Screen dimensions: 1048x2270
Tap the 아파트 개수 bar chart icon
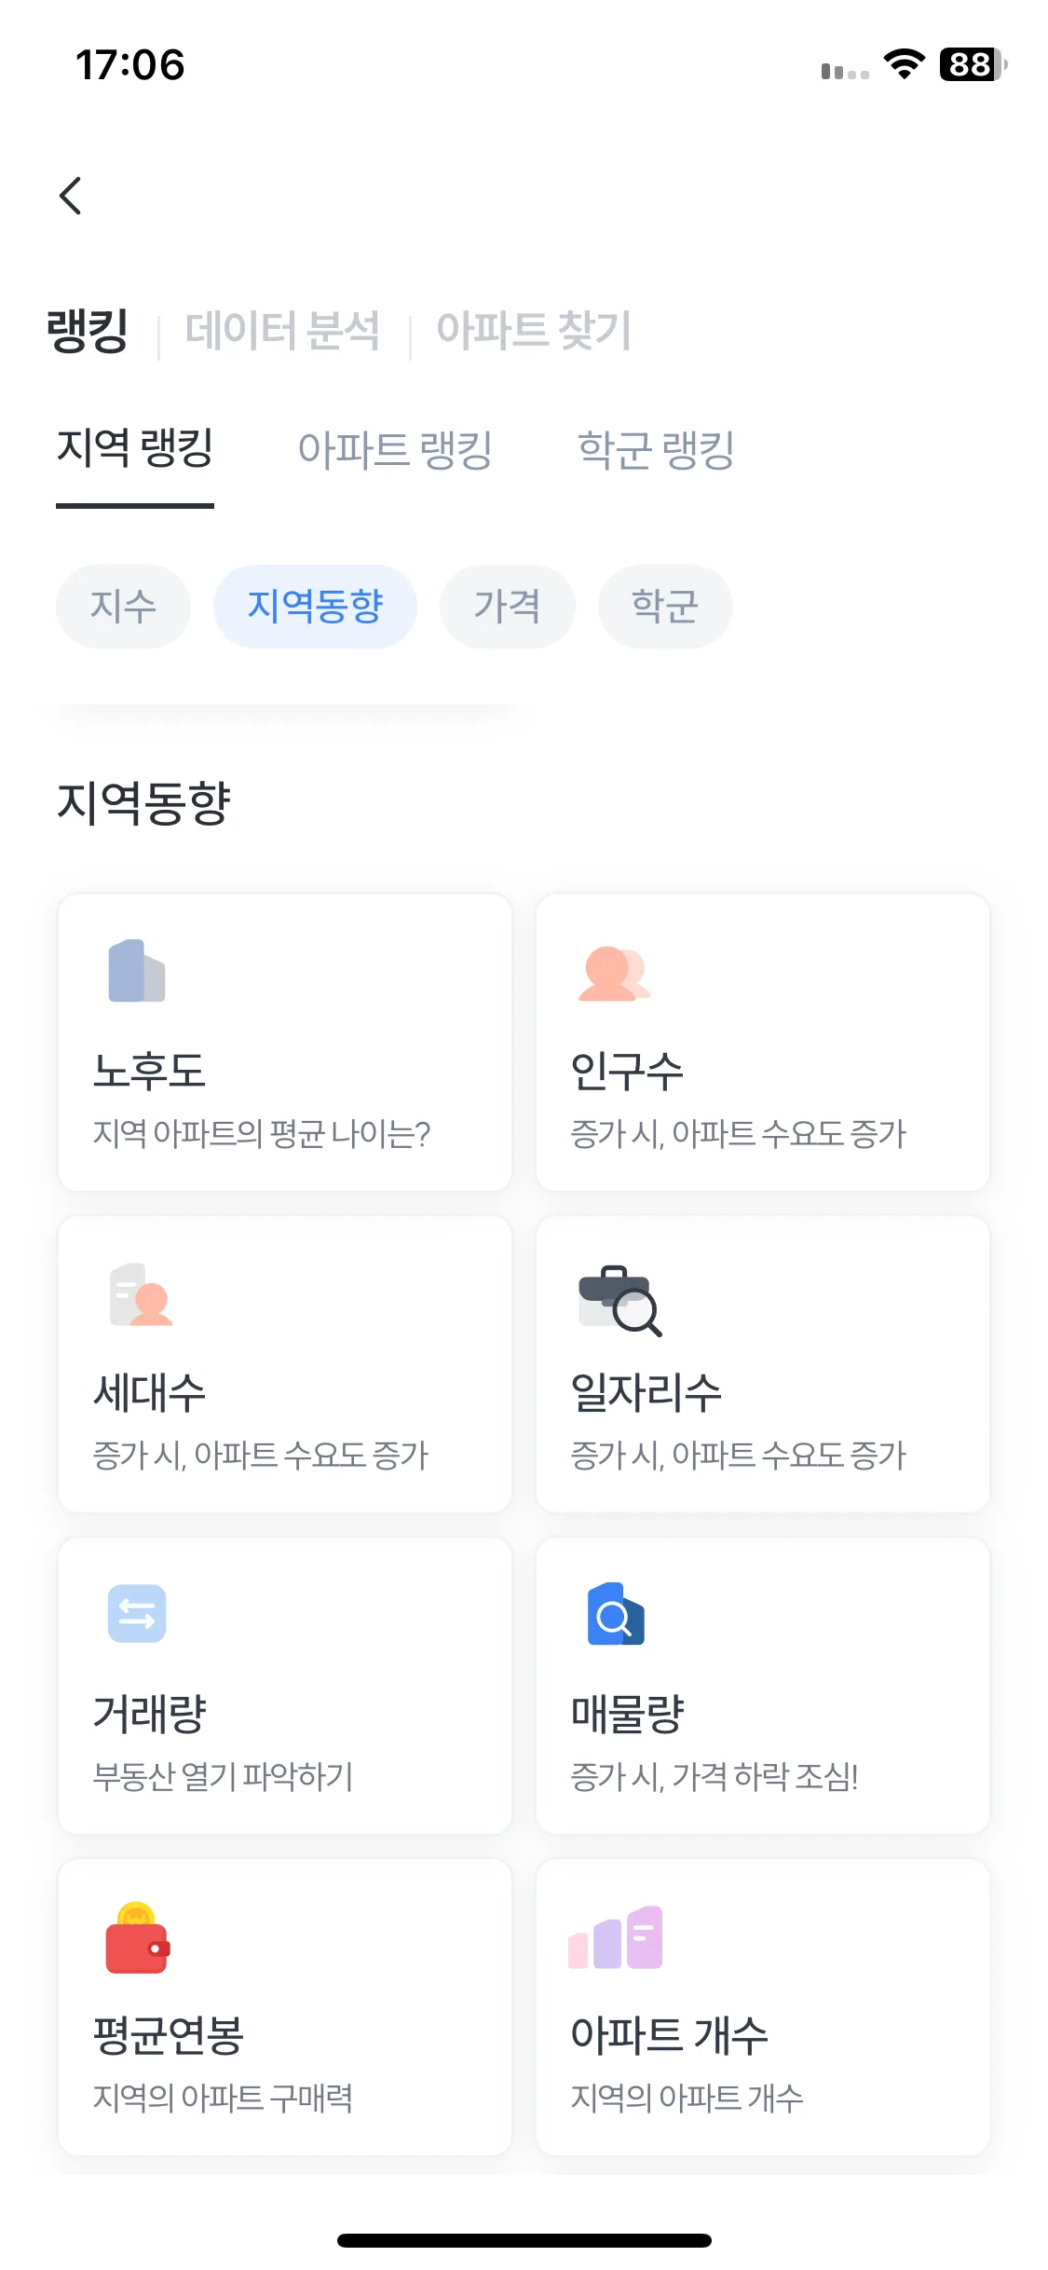[616, 1937]
